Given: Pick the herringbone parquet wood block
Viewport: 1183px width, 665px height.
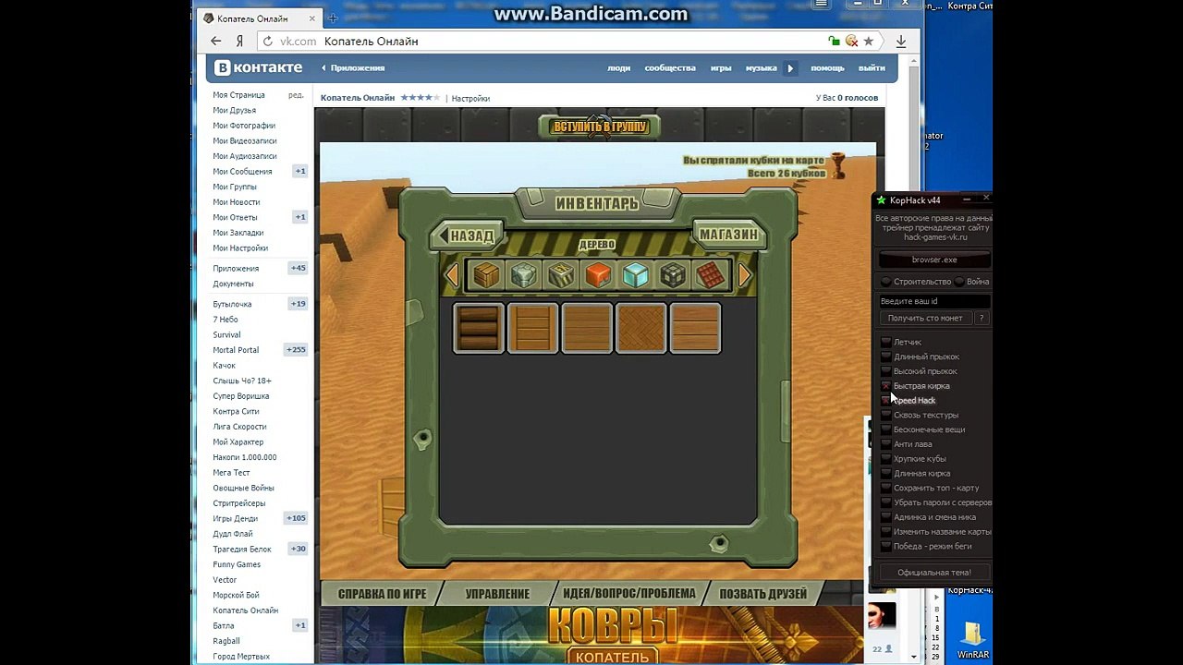Looking at the screenshot, I should 640,328.
